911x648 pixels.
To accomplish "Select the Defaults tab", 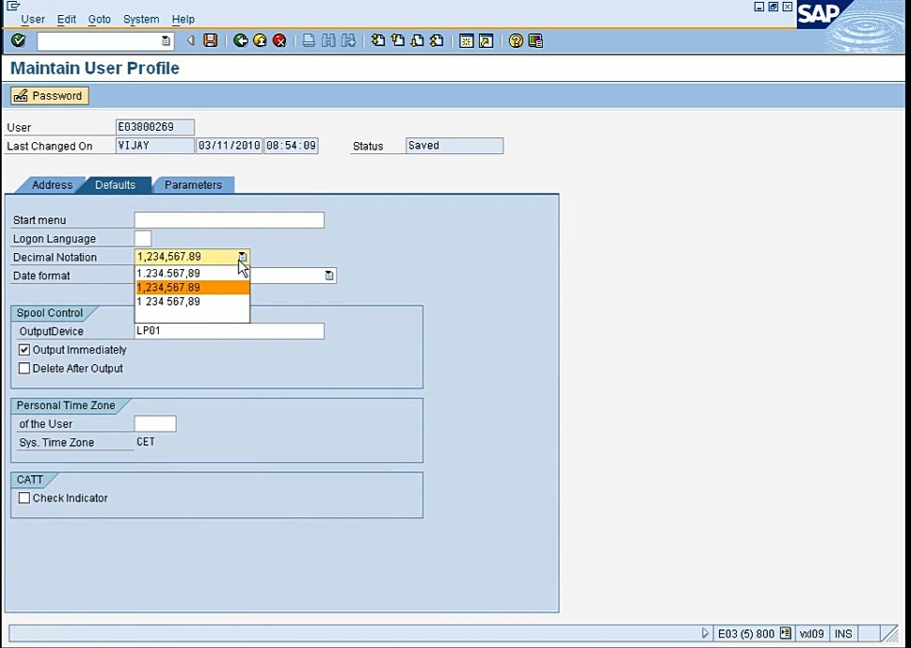I will click(x=115, y=184).
